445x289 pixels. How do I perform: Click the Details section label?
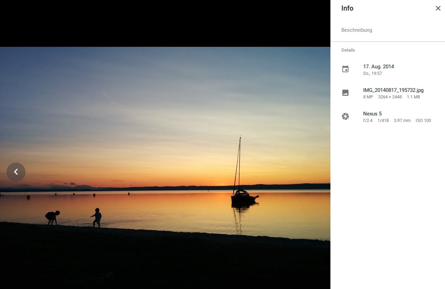point(348,50)
